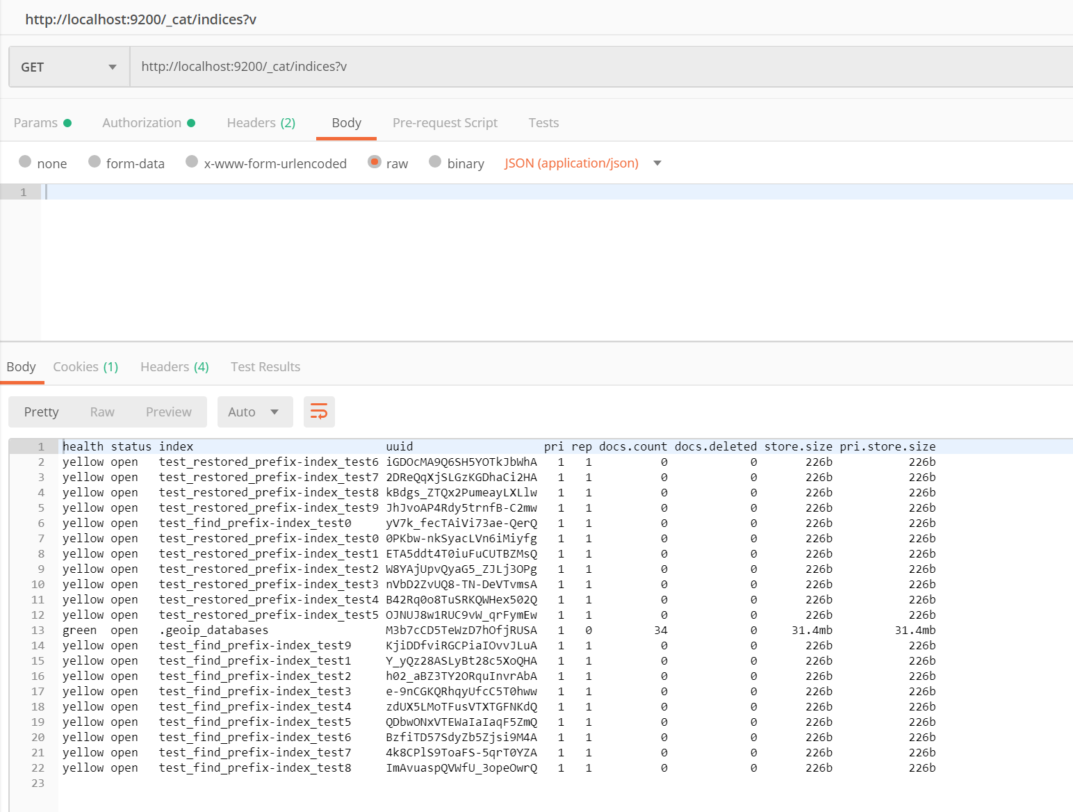Click the uuid 4k8CPlS9ToaFS-5qrT0YZA
Viewport: 1073px width, 812px height.
pos(461,752)
